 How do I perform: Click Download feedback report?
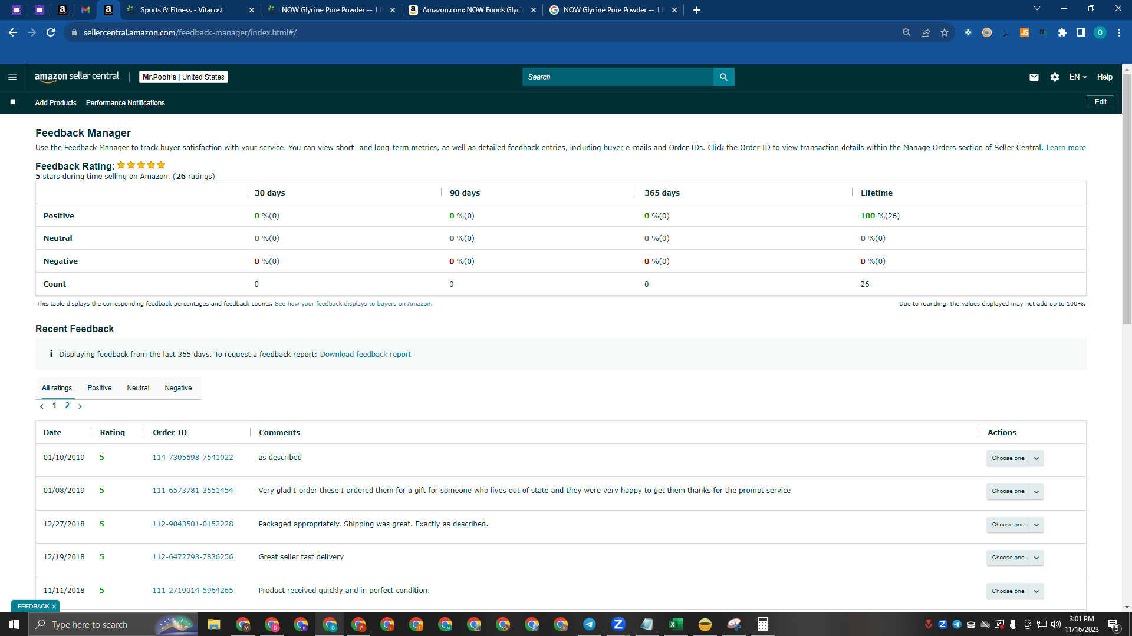pos(366,355)
